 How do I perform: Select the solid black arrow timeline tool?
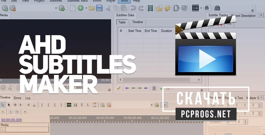pyautogui.click(x=9, y=105)
